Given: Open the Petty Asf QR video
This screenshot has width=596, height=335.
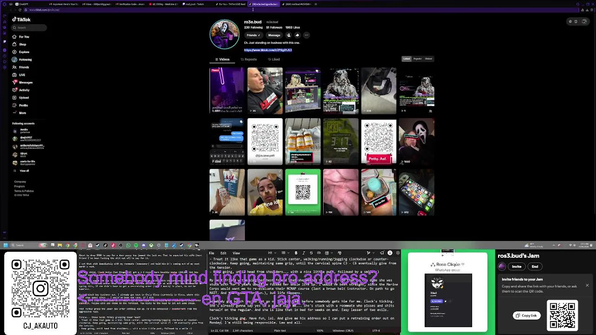Looking at the screenshot, I should pyautogui.click(x=379, y=141).
